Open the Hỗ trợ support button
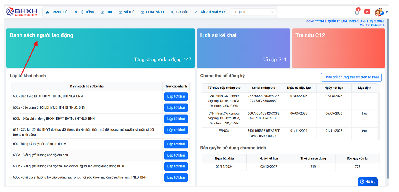 click(368, 182)
